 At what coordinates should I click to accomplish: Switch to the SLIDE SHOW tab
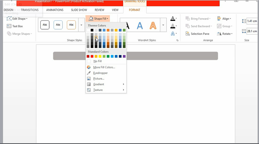click(x=79, y=10)
